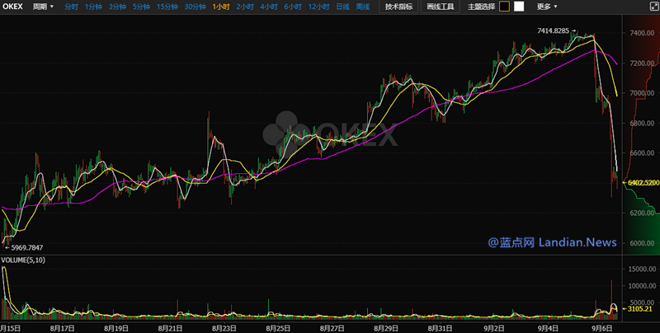This screenshot has height=333, width=660.
Task: Set interval to 12小时
Action: [x=318, y=7]
